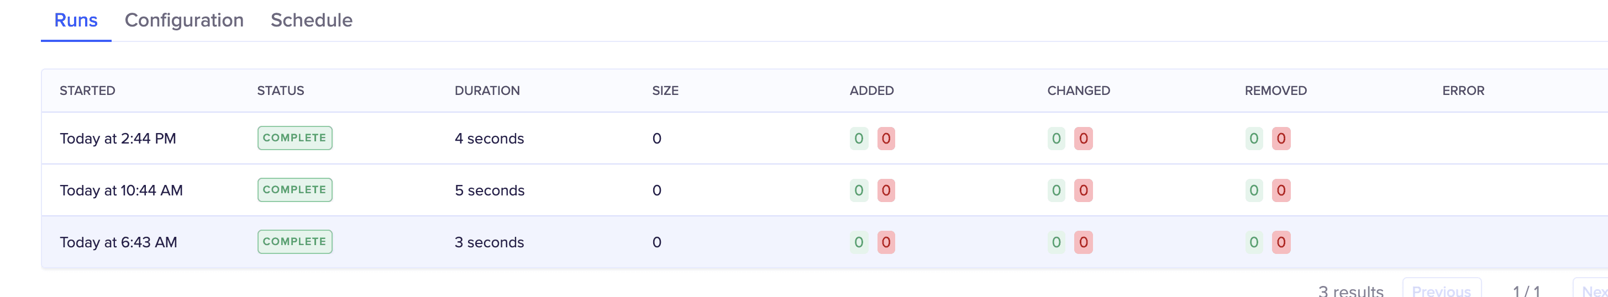Click the STARTED column header
Image resolution: width=1608 pixels, height=297 pixels.
87,91
